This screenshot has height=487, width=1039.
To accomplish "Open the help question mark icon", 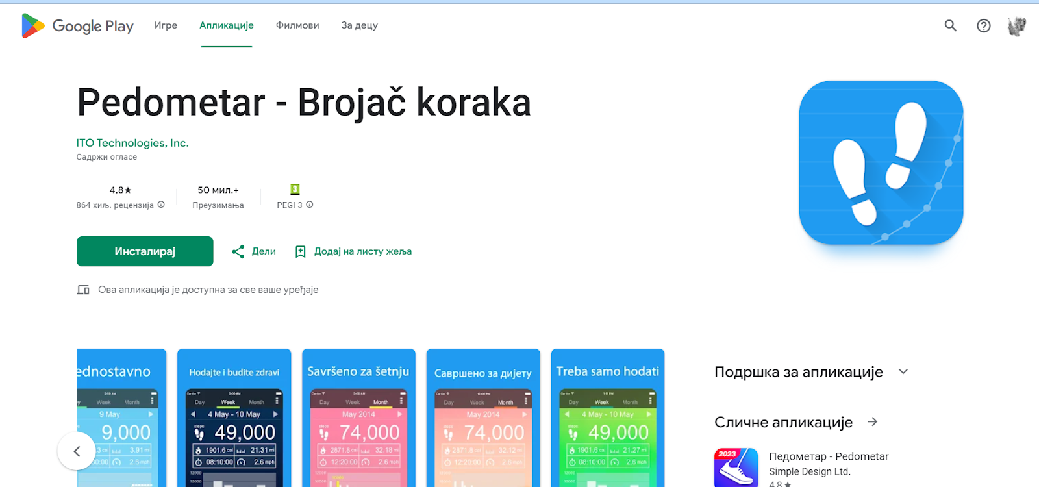I will (x=984, y=25).
